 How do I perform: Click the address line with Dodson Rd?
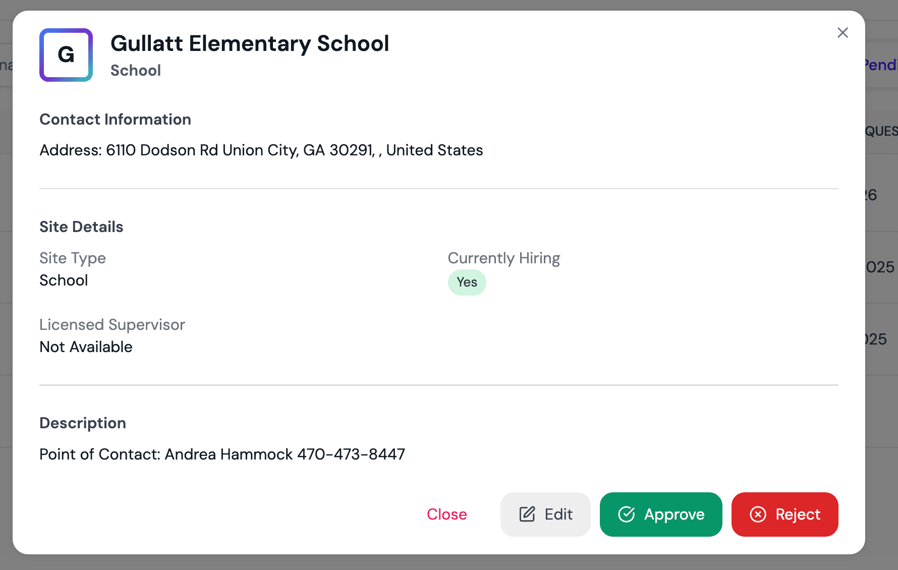(x=261, y=150)
